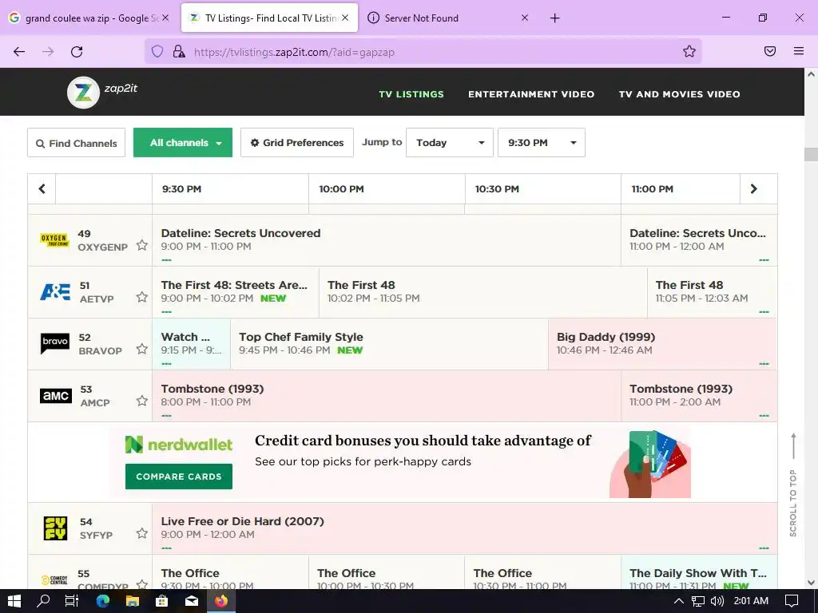
Task: Open Grid Preferences
Action: 297,142
